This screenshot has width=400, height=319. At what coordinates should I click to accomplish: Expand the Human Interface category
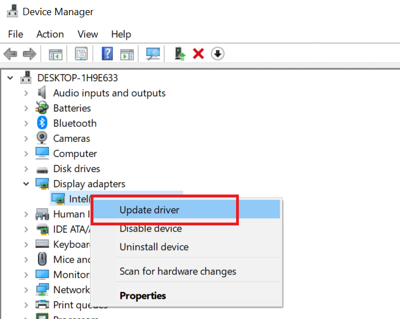[26, 214]
